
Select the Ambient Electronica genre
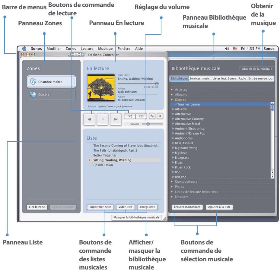(190, 128)
